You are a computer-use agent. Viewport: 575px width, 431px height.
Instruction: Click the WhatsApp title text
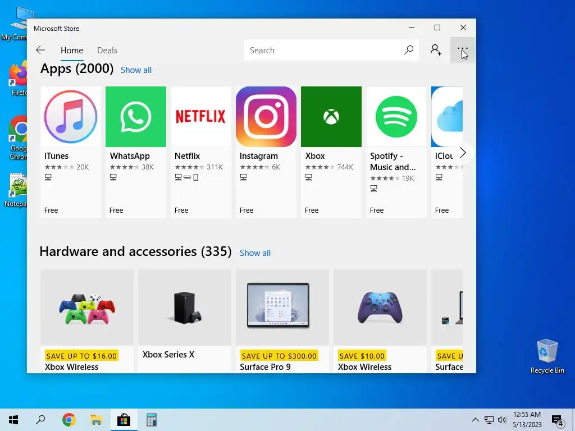pyautogui.click(x=130, y=156)
